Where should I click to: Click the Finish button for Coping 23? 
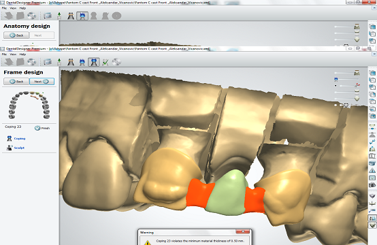point(42,128)
